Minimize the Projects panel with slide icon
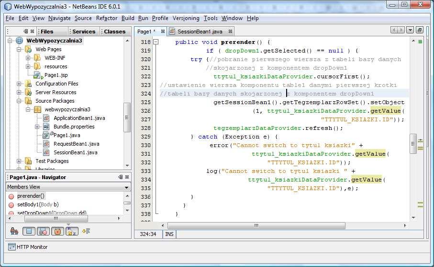The height and width of the screenshot is (267, 434). 26,31
